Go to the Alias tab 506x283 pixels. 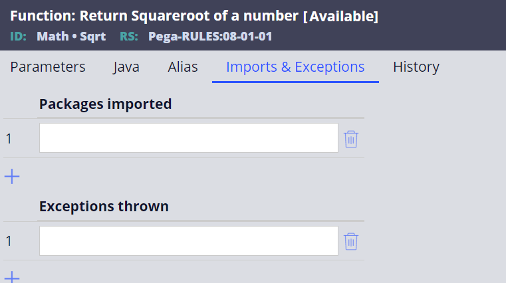coord(183,67)
